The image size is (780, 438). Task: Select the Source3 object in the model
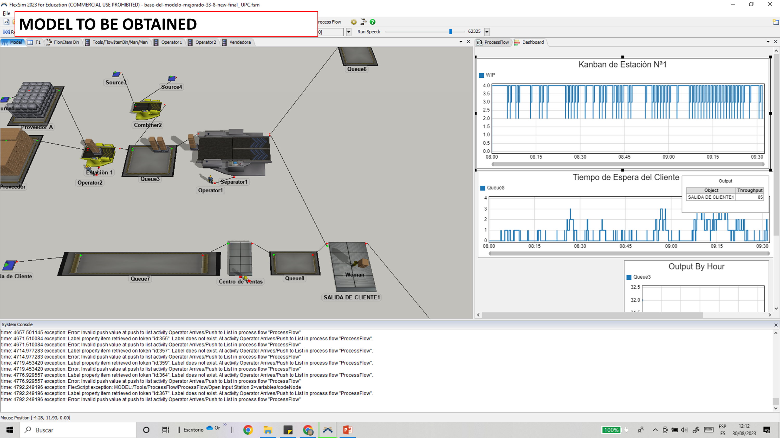point(116,74)
